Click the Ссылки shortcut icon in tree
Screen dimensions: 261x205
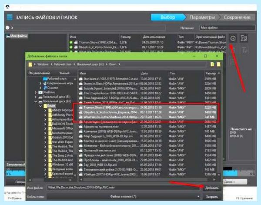pyautogui.click(x=45, y=87)
